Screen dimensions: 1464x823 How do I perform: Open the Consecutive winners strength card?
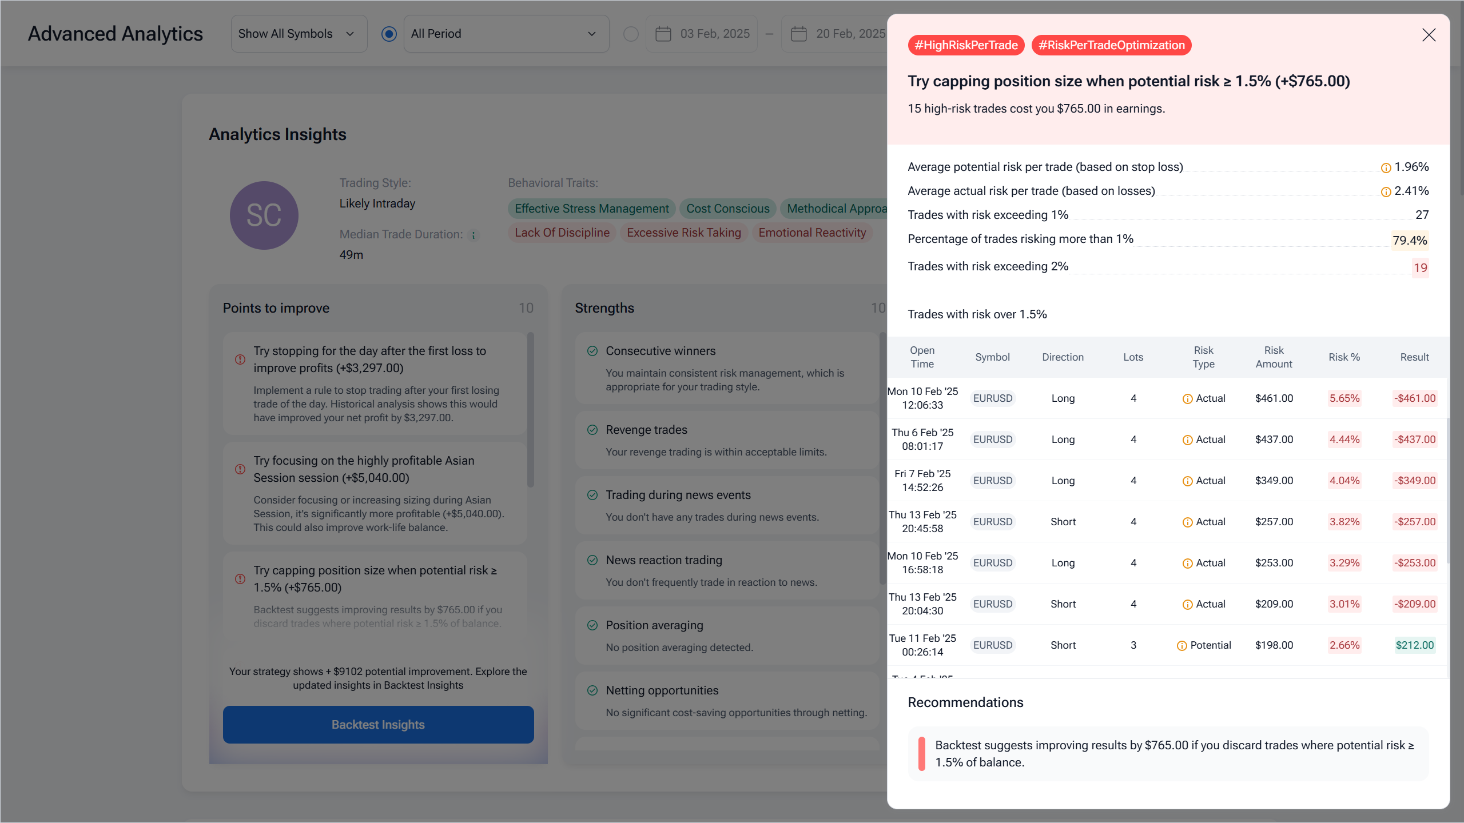(726, 368)
